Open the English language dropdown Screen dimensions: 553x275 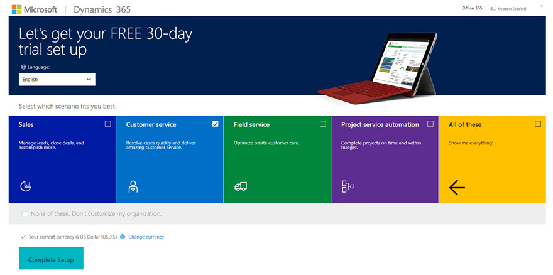point(57,79)
